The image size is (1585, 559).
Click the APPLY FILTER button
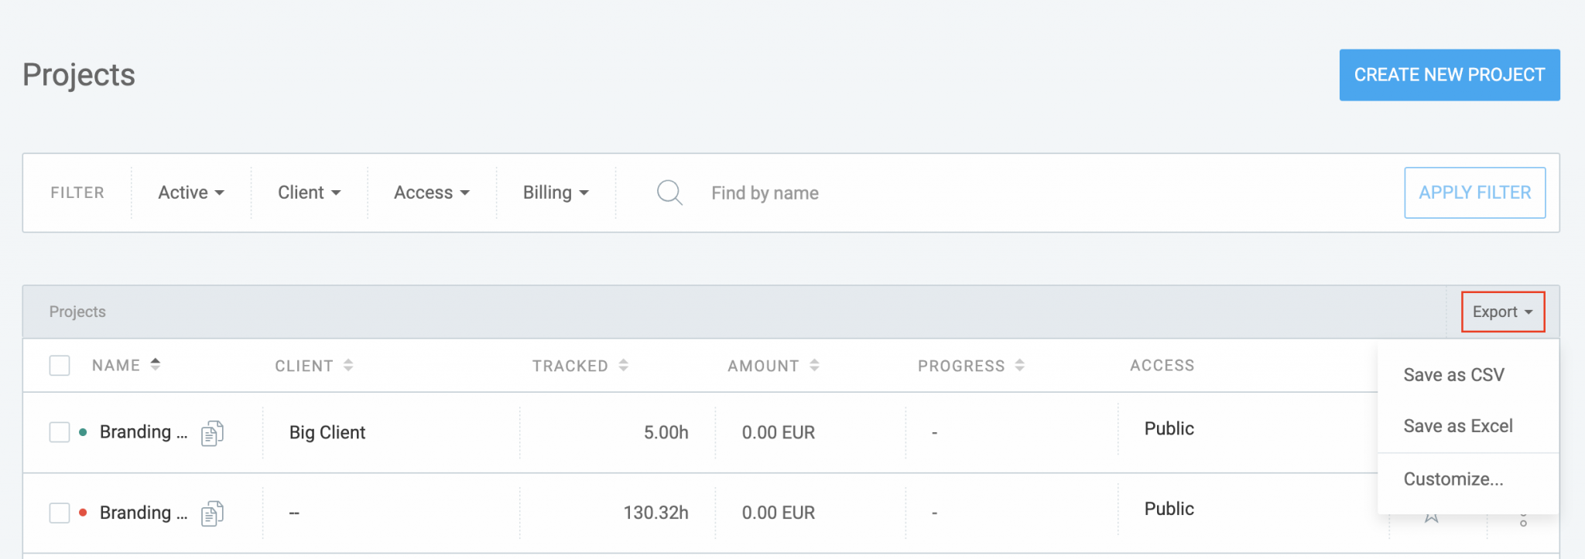1474,193
